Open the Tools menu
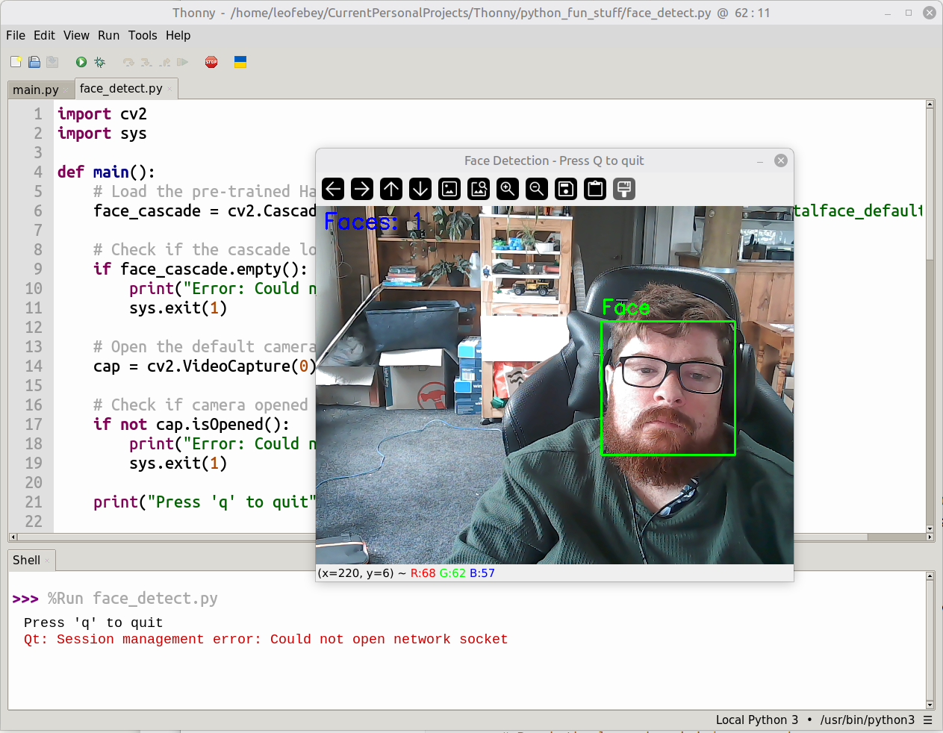 142,35
